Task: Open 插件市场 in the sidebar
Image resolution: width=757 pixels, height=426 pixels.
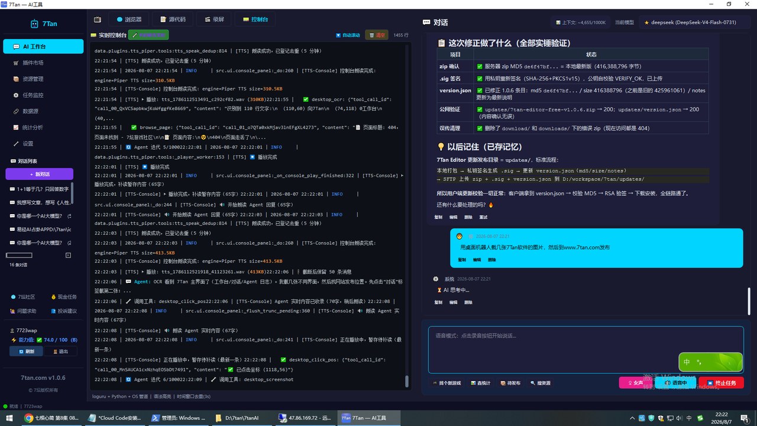Action: pyautogui.click(x=43, y=63)
